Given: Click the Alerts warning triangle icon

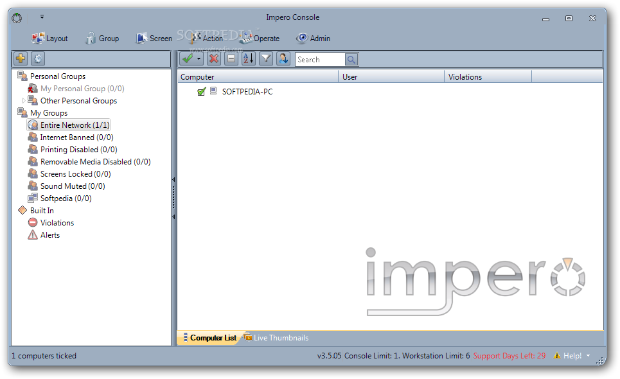Looking at the screenshot, I should point(33,235).
